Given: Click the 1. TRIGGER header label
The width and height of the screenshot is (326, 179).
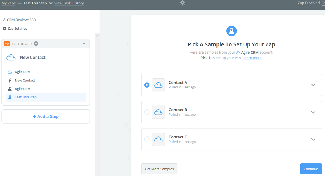Looking at the screenshot, I should click(x=22, y=44).
